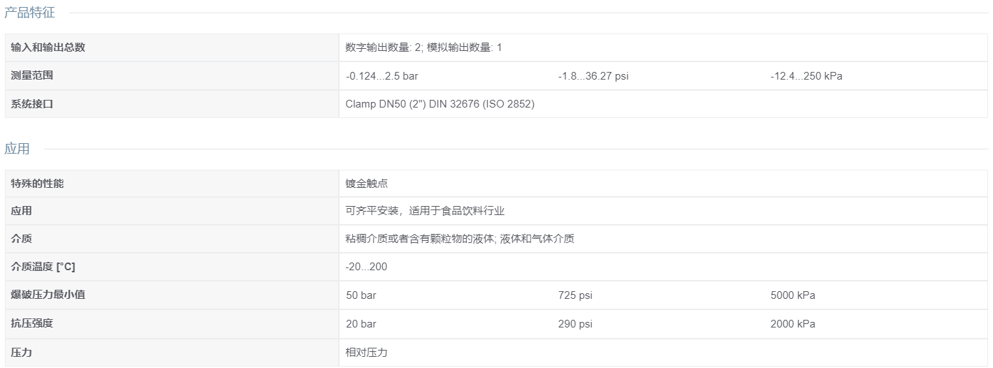993x368 pixels.
Task: Select the 系统接口 row label
Action: pyautogui.click(x=32, y=104)
